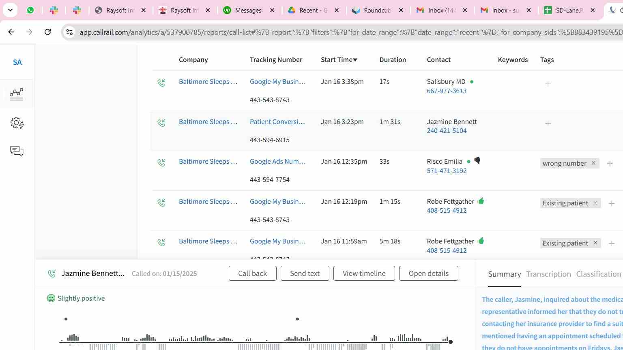Switch to the Summary tab
Viewport: 623px width, 350px height.
(x=504, y=274)
